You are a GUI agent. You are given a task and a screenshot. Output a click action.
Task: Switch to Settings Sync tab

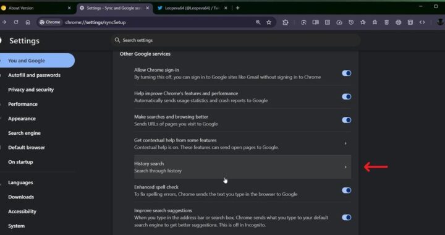coord(114,8)
